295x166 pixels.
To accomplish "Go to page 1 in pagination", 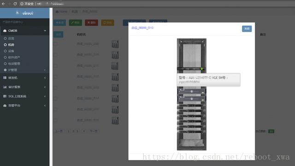I will coord(69,131).
